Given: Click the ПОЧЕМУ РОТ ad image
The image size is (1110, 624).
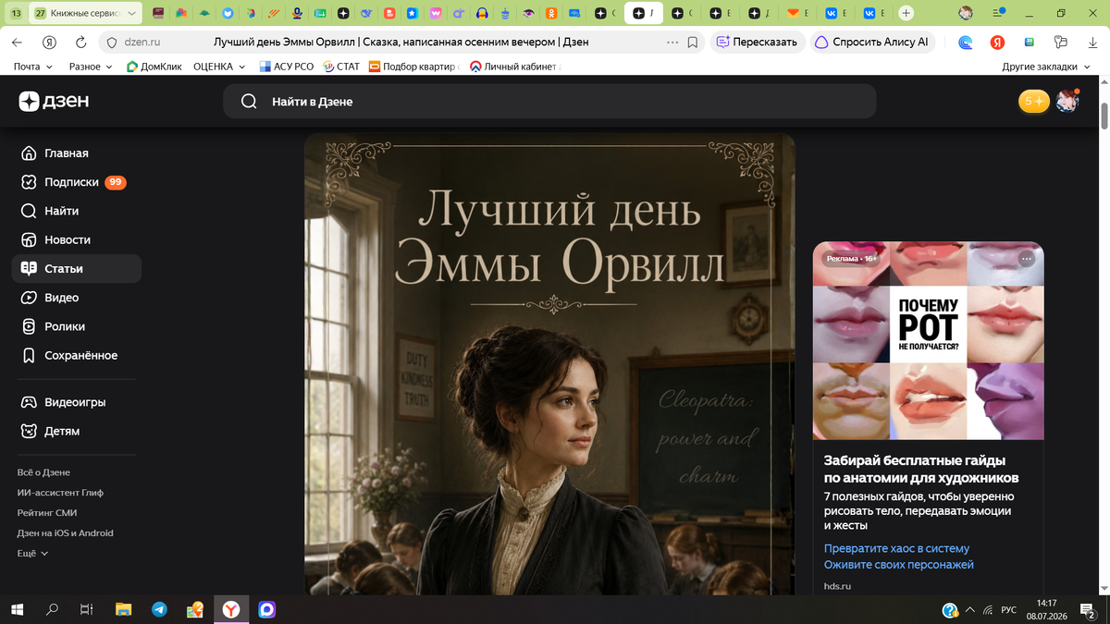Looking at the screenshot, I should [x=929, y=340].
